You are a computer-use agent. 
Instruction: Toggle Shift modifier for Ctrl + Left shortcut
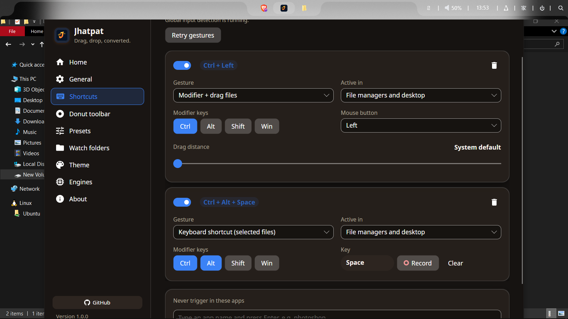[x=238, y=126]
